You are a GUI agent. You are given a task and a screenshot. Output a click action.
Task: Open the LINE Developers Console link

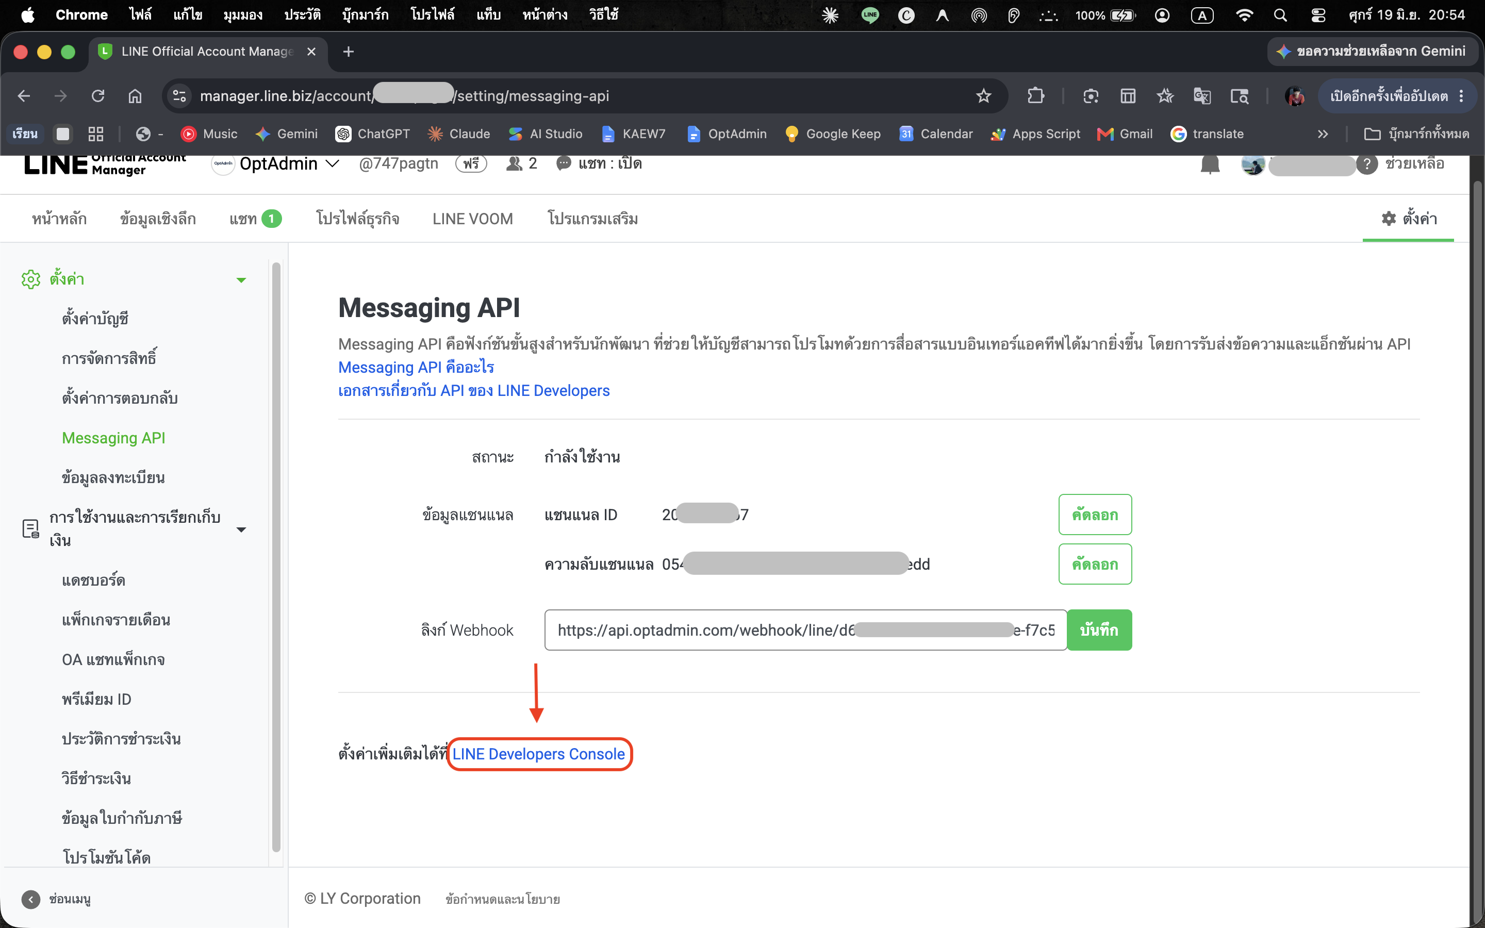click(x=539, y=754)
